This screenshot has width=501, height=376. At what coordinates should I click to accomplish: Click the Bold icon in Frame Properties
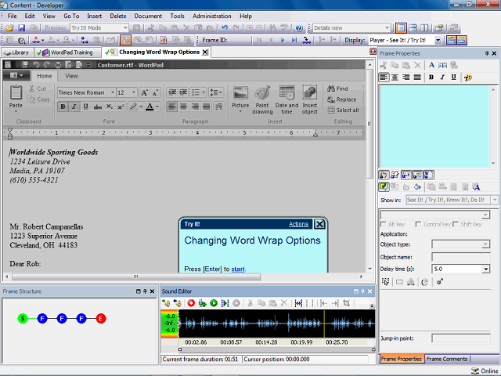point(431,78)
